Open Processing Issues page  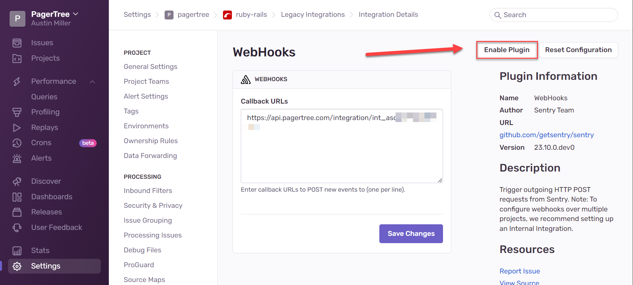153,235
